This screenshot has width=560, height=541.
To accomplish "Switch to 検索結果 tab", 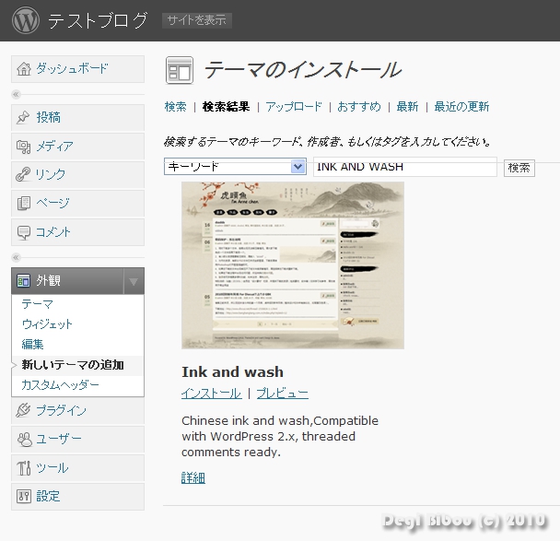I will (x=226, y=107).
